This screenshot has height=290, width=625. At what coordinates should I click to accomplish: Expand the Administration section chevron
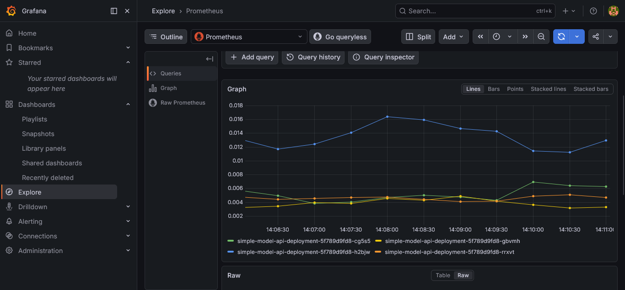(x=128, y=251)
